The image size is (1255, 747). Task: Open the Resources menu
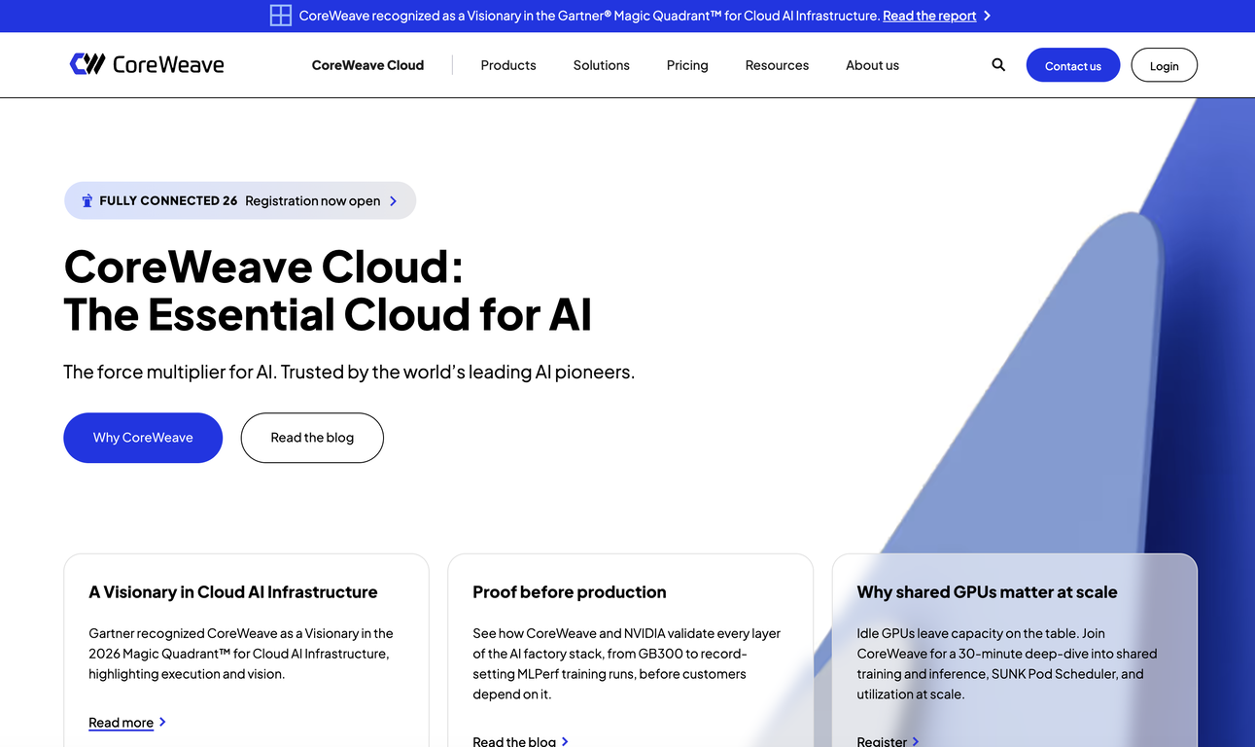(x=777, y=65)
